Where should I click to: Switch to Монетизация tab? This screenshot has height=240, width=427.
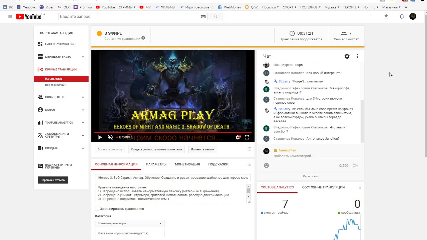tap(187, 164)
